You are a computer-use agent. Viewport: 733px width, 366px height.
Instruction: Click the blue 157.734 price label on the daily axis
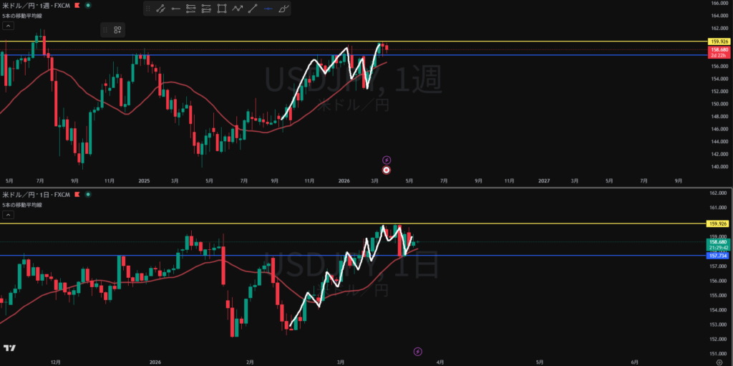717,256
